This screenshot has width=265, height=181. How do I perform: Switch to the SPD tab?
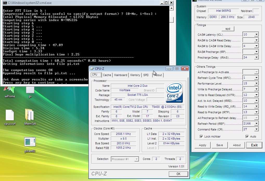(x=146, y=75)
